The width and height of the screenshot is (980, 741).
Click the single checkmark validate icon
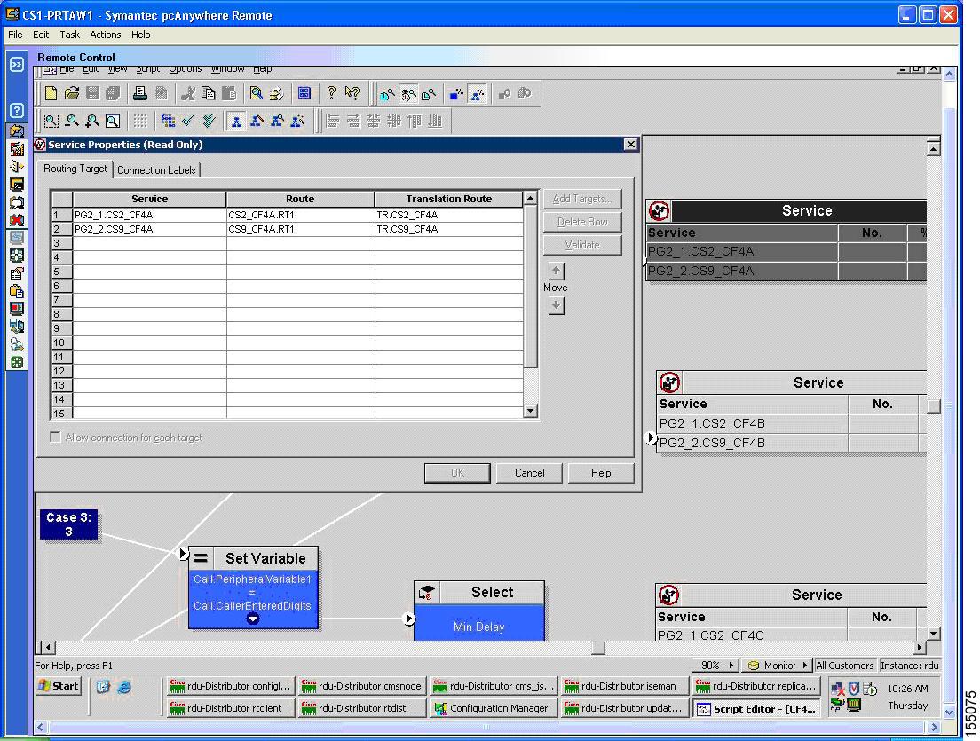pyautogui.click(x=188, y=121)
